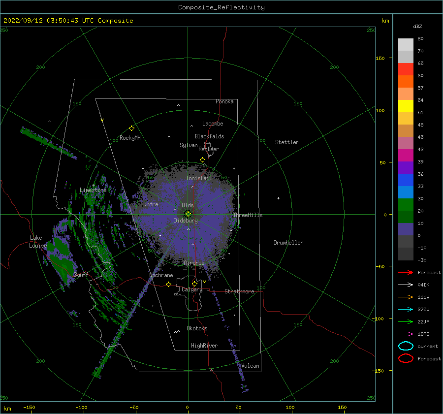Click the Airdrie label
Image resolution: width=443 pixels, height=414 pixels.
pos(194,263)
